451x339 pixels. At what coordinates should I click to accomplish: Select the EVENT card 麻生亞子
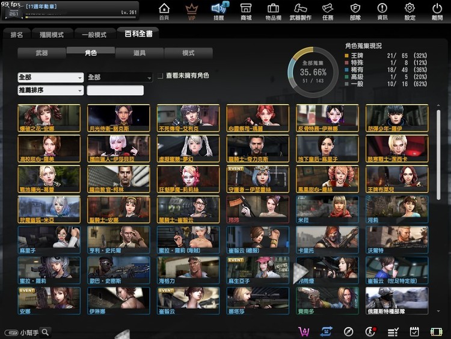point(258,270)
